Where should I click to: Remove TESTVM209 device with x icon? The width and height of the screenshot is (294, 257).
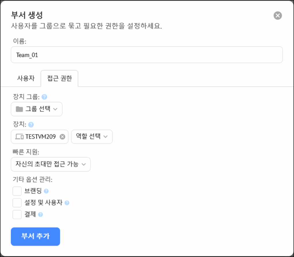[62, 137]
